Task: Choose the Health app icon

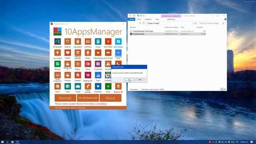Action: (x=68, y=53)
